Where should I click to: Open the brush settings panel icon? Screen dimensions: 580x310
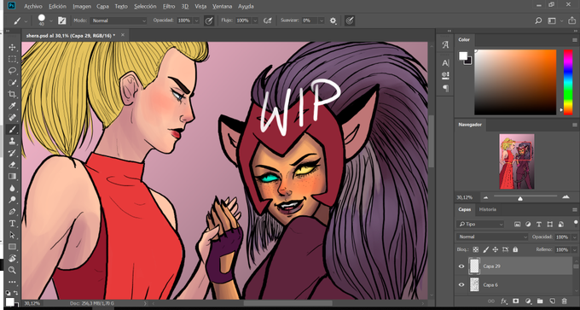point(61,20)
